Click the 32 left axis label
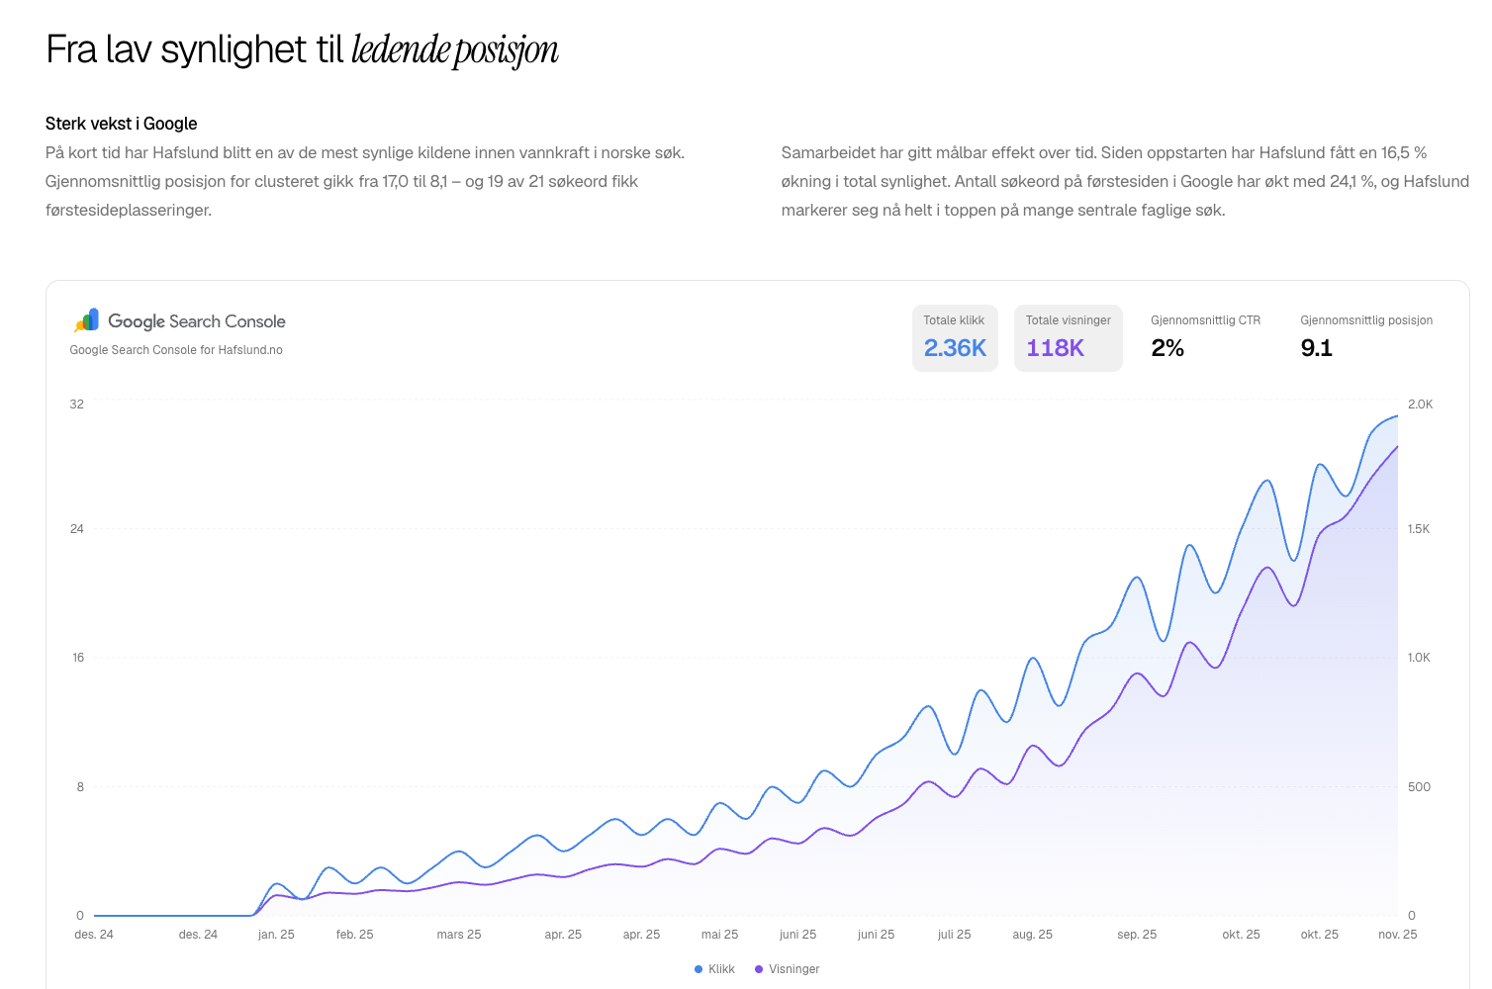This screenshot has width=1492, height=989. tap(77, 405)
